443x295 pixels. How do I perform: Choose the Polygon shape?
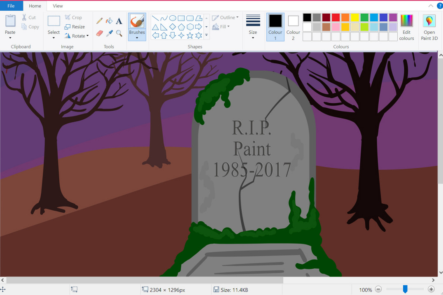click(199, 19)
